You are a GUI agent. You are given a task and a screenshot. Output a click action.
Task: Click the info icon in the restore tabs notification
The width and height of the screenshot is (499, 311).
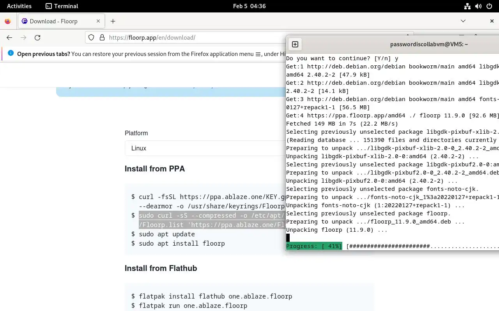tap(11, 53)
